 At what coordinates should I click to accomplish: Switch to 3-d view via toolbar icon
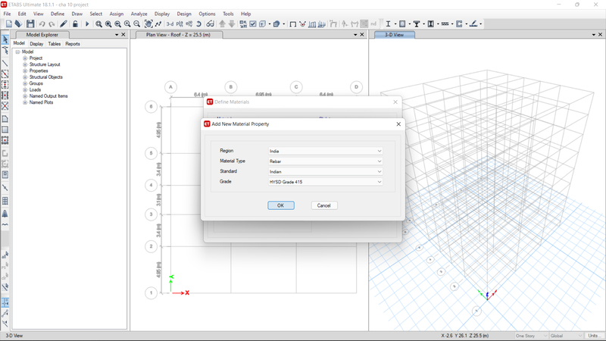[x=170, y=24]
